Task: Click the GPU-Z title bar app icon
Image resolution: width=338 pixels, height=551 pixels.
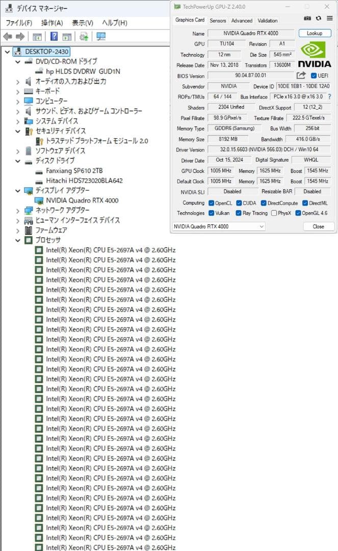Action: click(177, 7)
